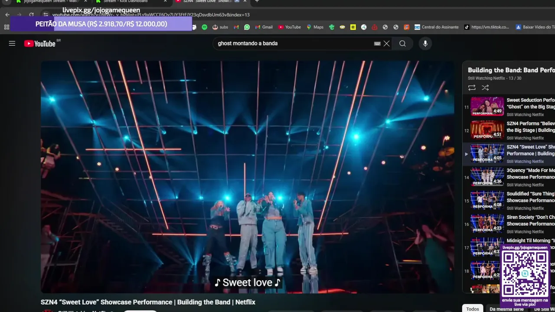Go back with browser back arrow
This screenshot has width=555, height=312.
coord(7,15)
